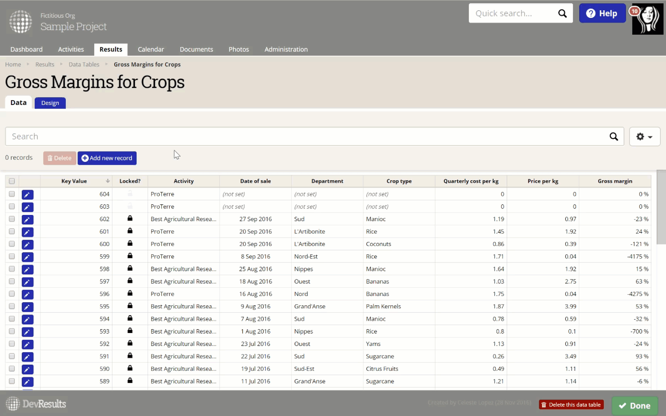This screenshot has width=666, height=416.
Task: Check the select-all checkbox in the table header
Action: (12, 181)
